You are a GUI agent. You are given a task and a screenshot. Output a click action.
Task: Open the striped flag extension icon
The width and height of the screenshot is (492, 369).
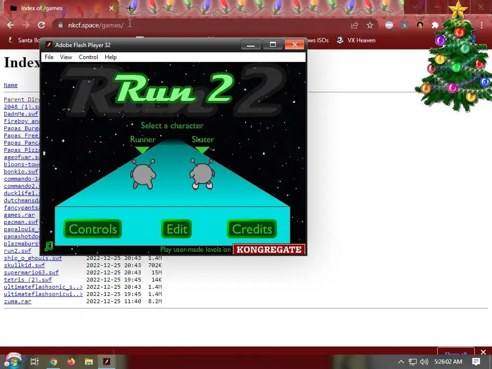tap(389, 25)
